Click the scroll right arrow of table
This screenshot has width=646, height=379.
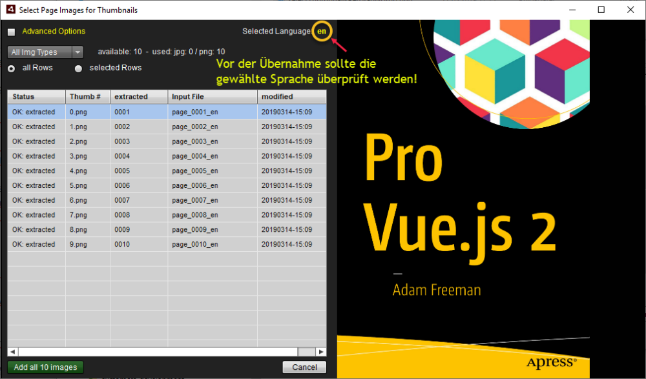tap(321, 352)
